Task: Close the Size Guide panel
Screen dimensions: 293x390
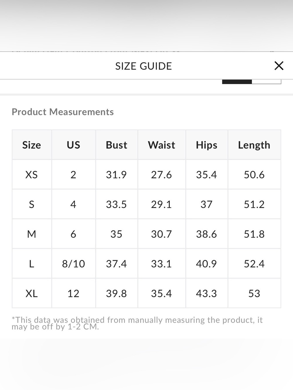Action: click(x=279, y=66)
